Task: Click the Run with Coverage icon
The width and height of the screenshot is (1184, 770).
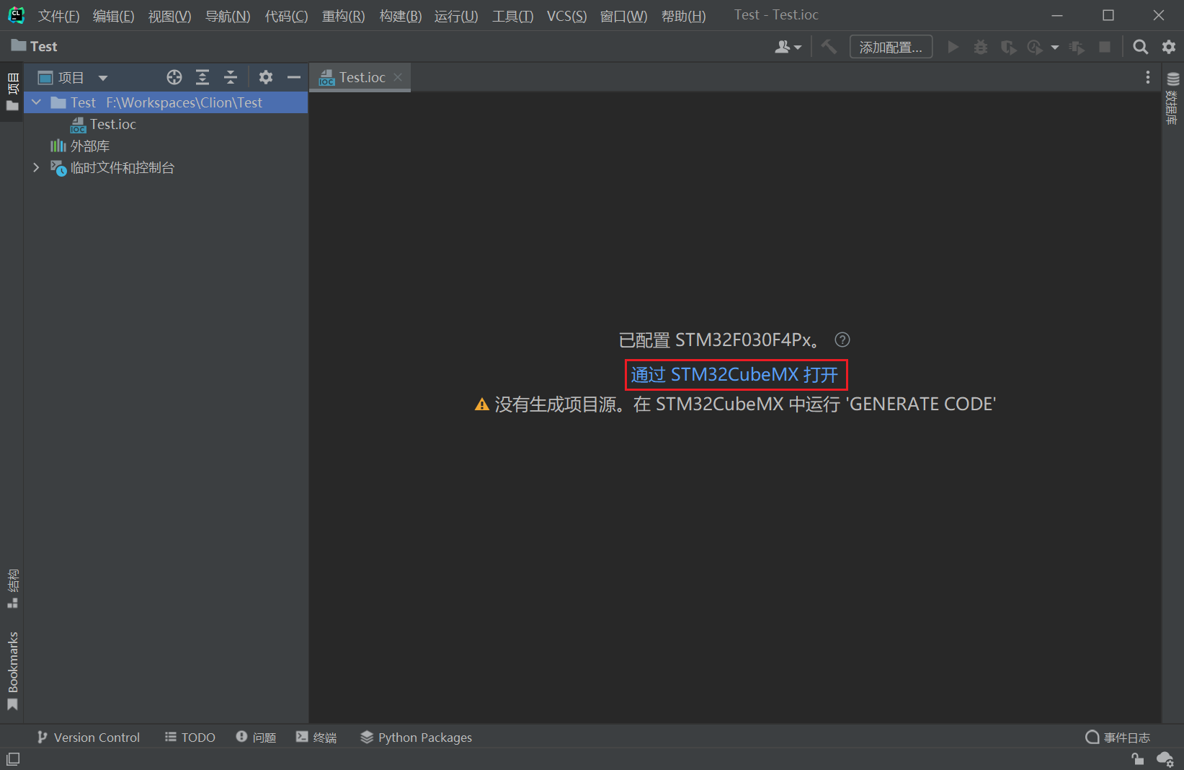Action: 1008,47
